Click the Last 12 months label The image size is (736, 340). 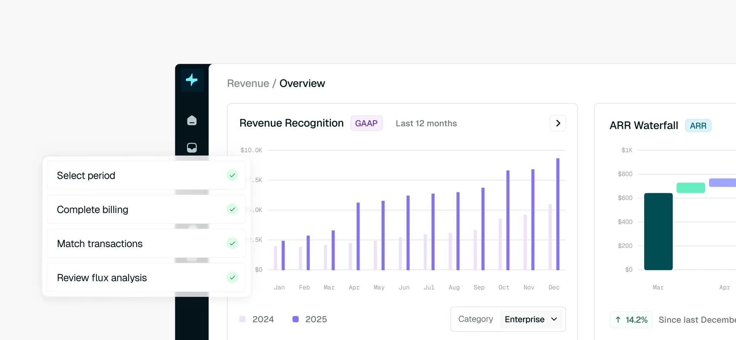tap(426, 123)
